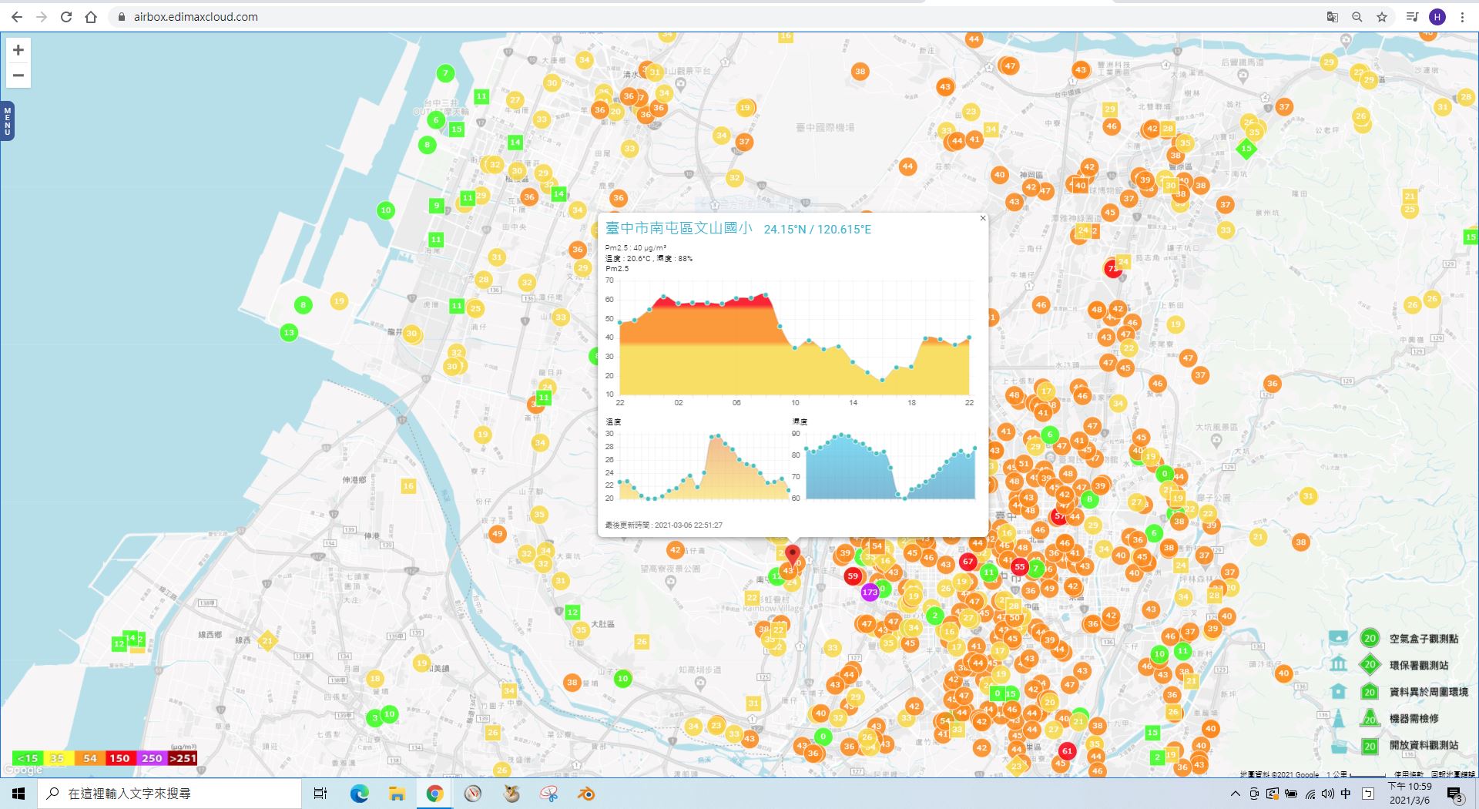Launch Microsoft Edge from taskbar
This screenshot has width=1479, height=809.
[x=360, y=794]
